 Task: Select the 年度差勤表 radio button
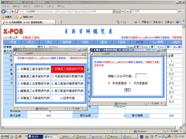(x=109, y=83)
